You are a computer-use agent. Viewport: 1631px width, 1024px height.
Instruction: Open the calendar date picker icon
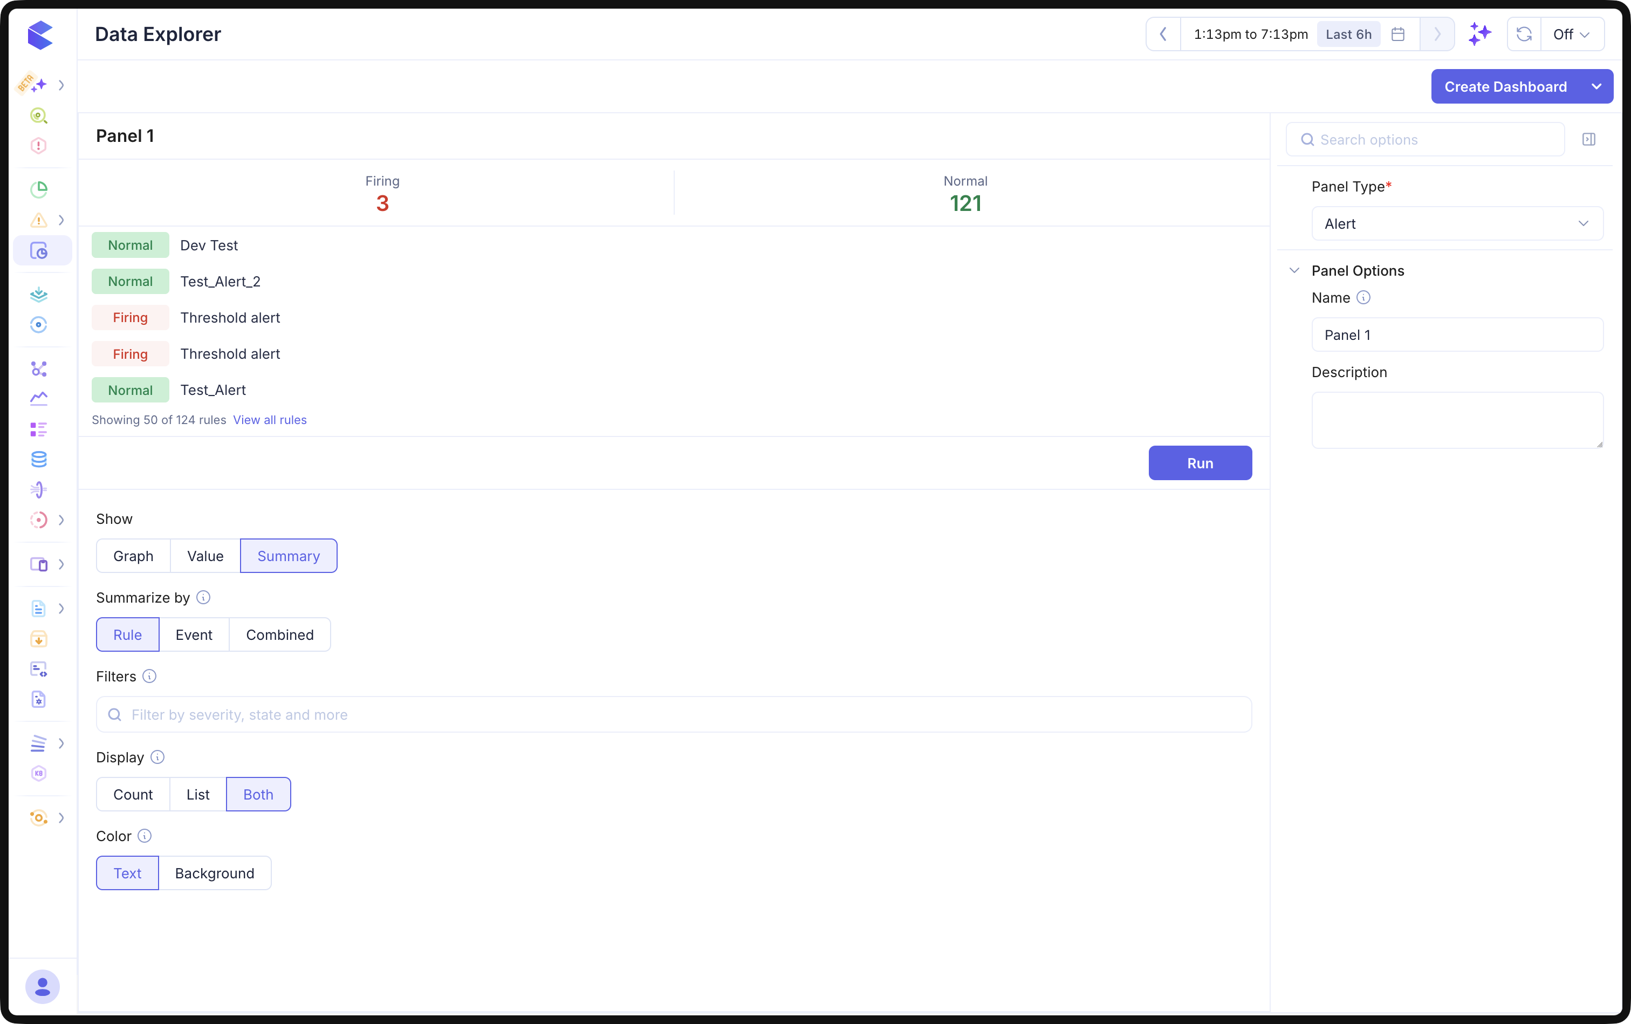pos(1397,34)
